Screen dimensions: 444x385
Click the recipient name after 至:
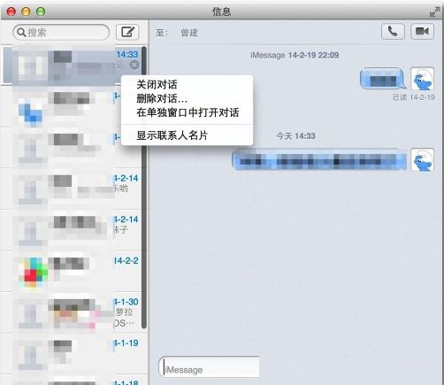tap(189, 33)
